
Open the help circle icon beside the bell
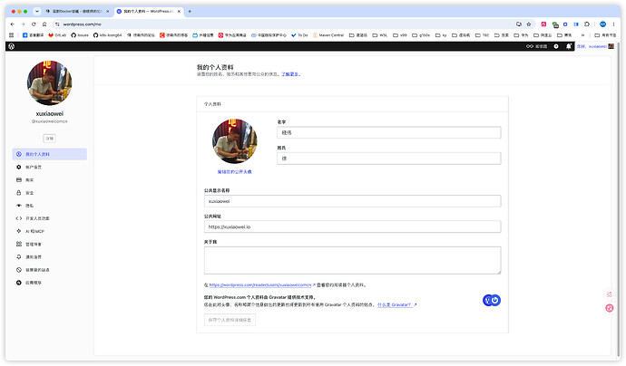click(x=556, y=46)
